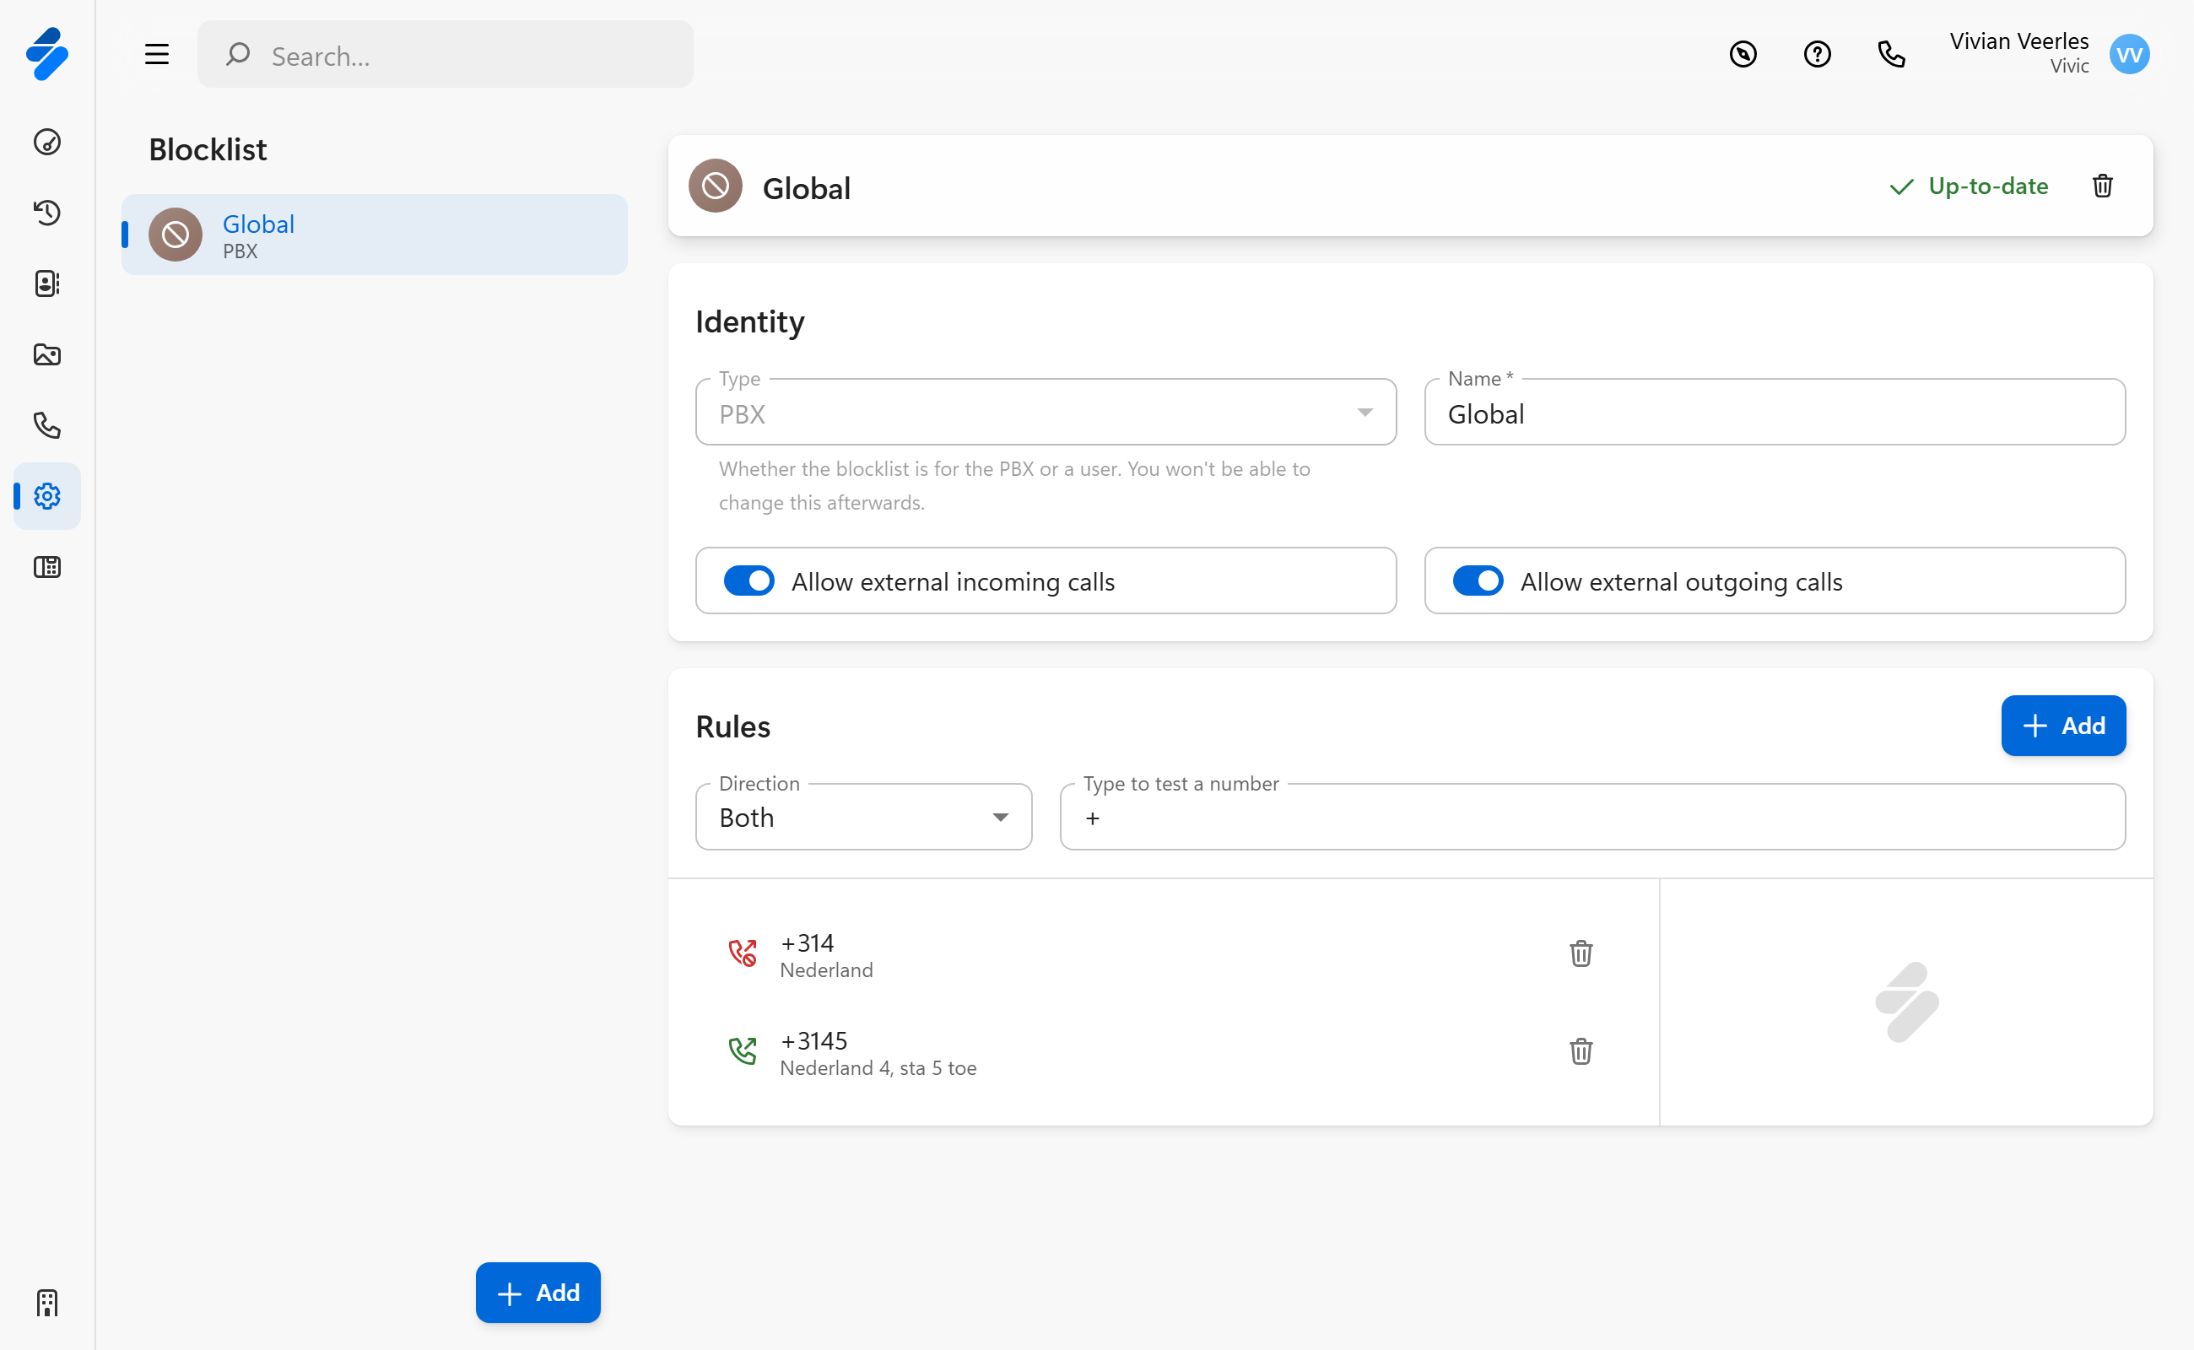Open the hamburger menu
Image resolution: width=2194 pixels, height=1350 pixels.
click(x=156, y=55)
